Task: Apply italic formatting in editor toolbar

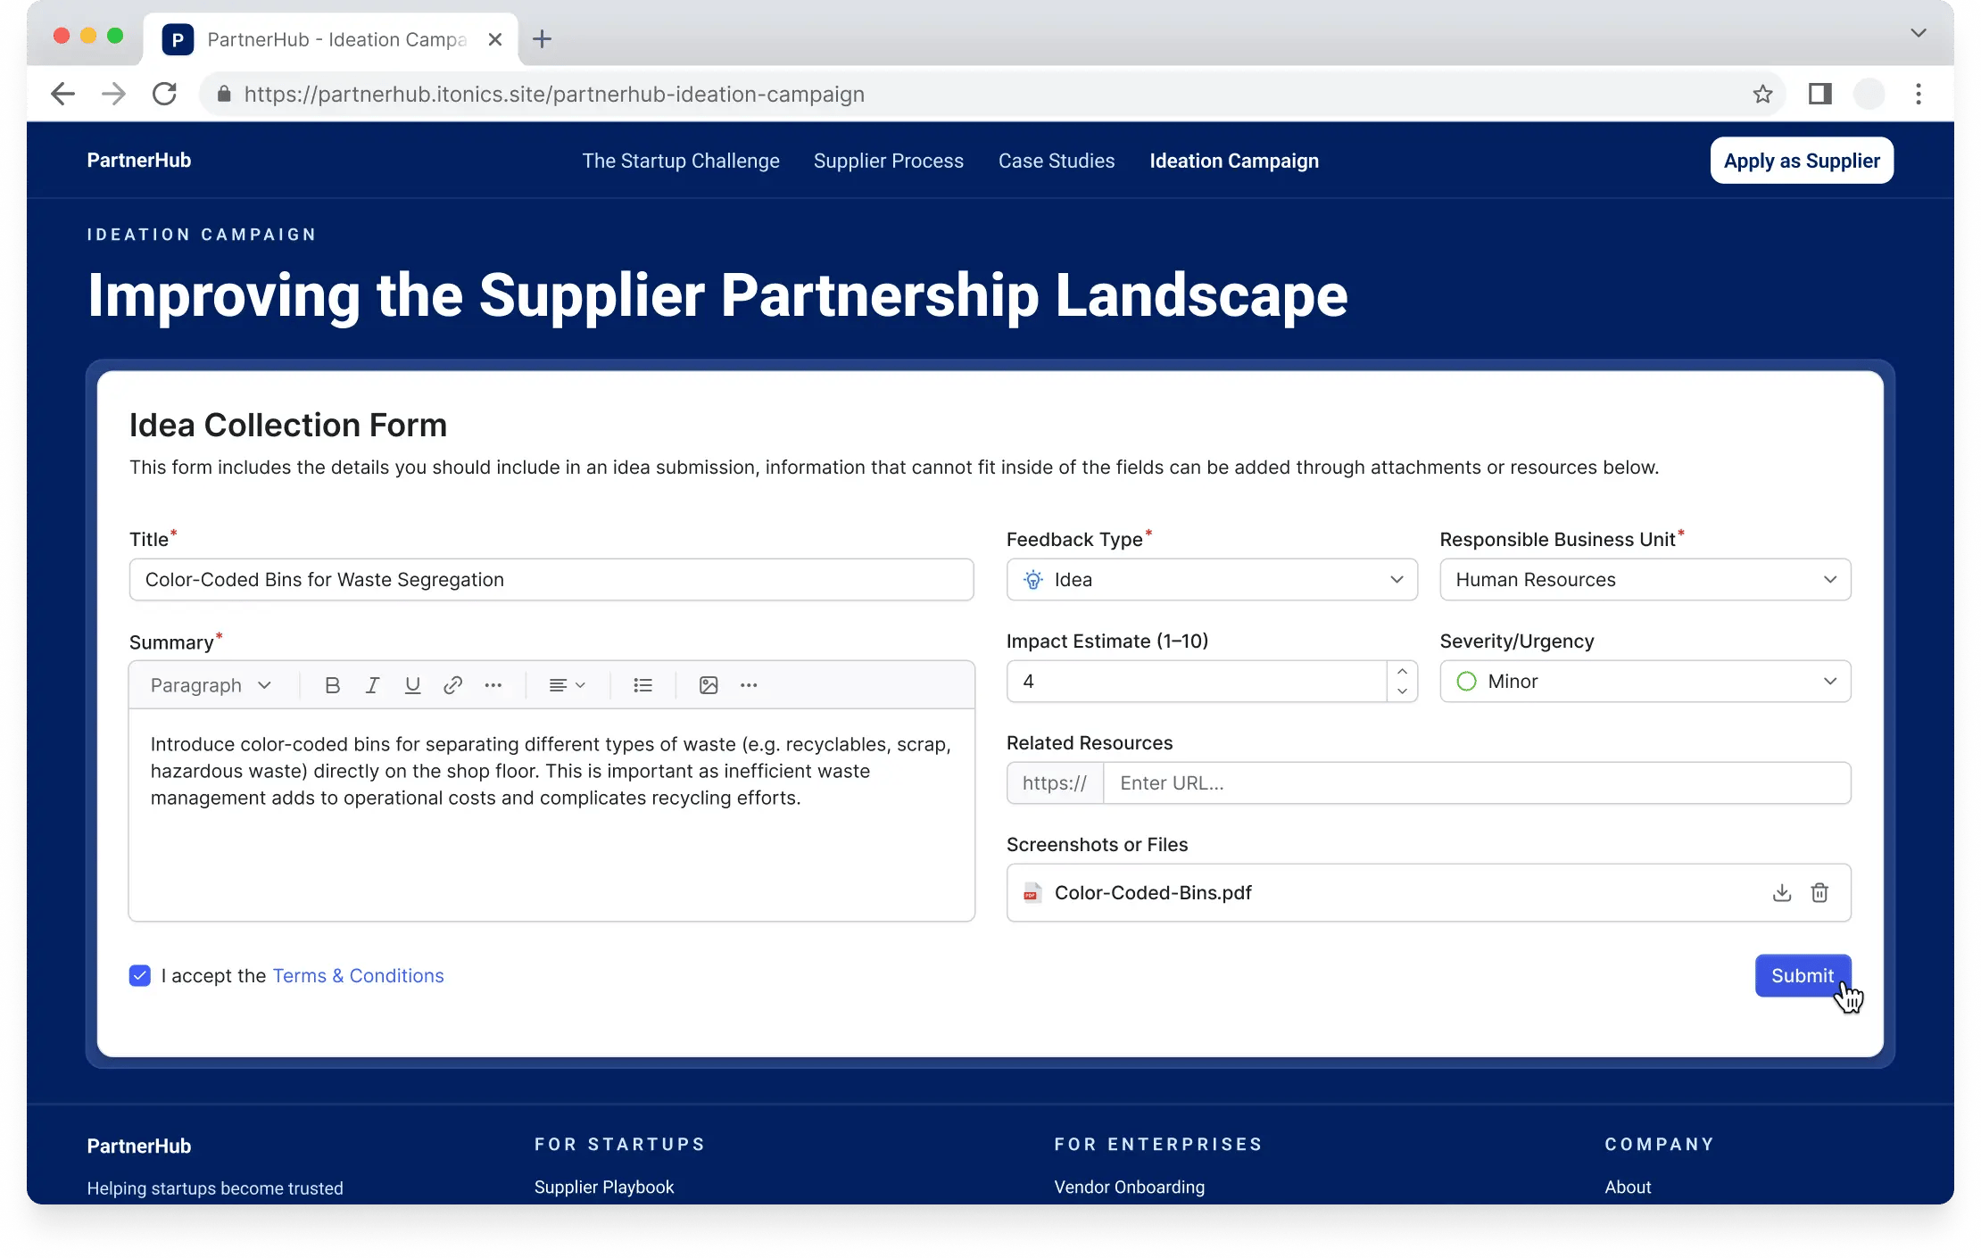Action: tap(372, 685)
